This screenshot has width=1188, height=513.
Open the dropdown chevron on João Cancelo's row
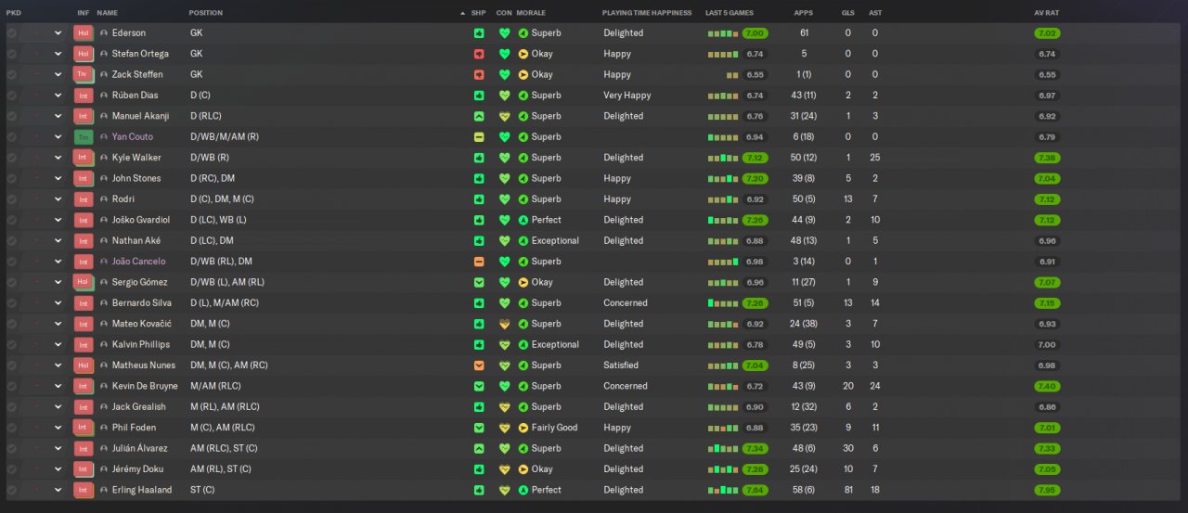[x=58, y=262]
